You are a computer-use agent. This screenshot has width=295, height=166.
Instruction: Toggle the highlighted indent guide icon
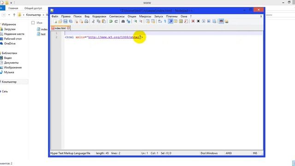(x=171, y=22)
